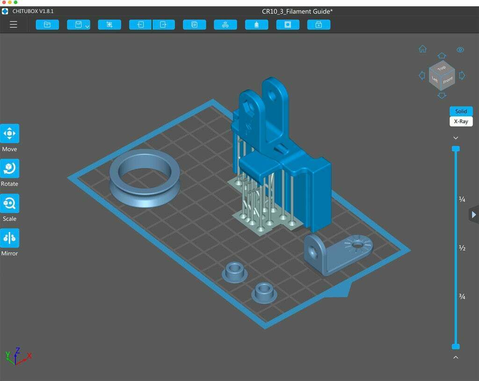Select the lower small bushing model
479x381 pixels.
coord(264,293)
